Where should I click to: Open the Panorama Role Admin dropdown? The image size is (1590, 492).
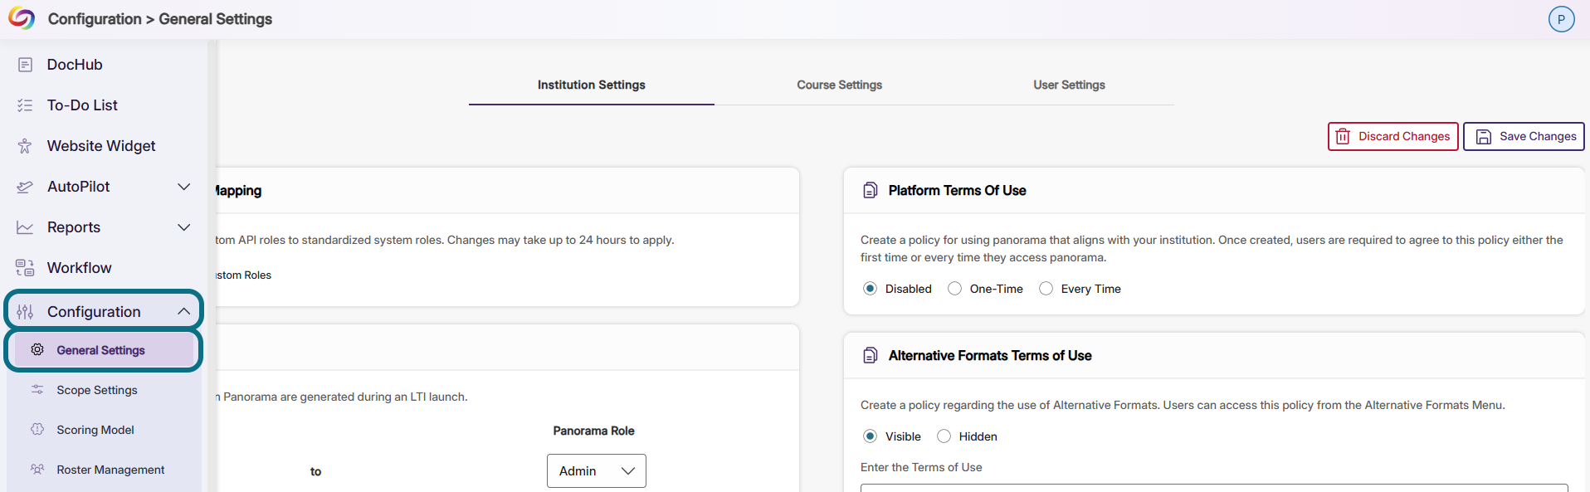point(596,470)
